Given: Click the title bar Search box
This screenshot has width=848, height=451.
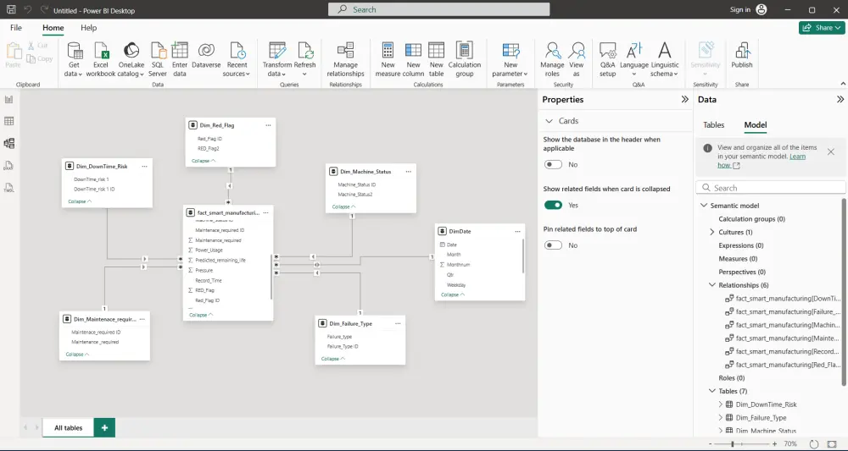Looking at the screenshot, I should [x=438, y=9].
